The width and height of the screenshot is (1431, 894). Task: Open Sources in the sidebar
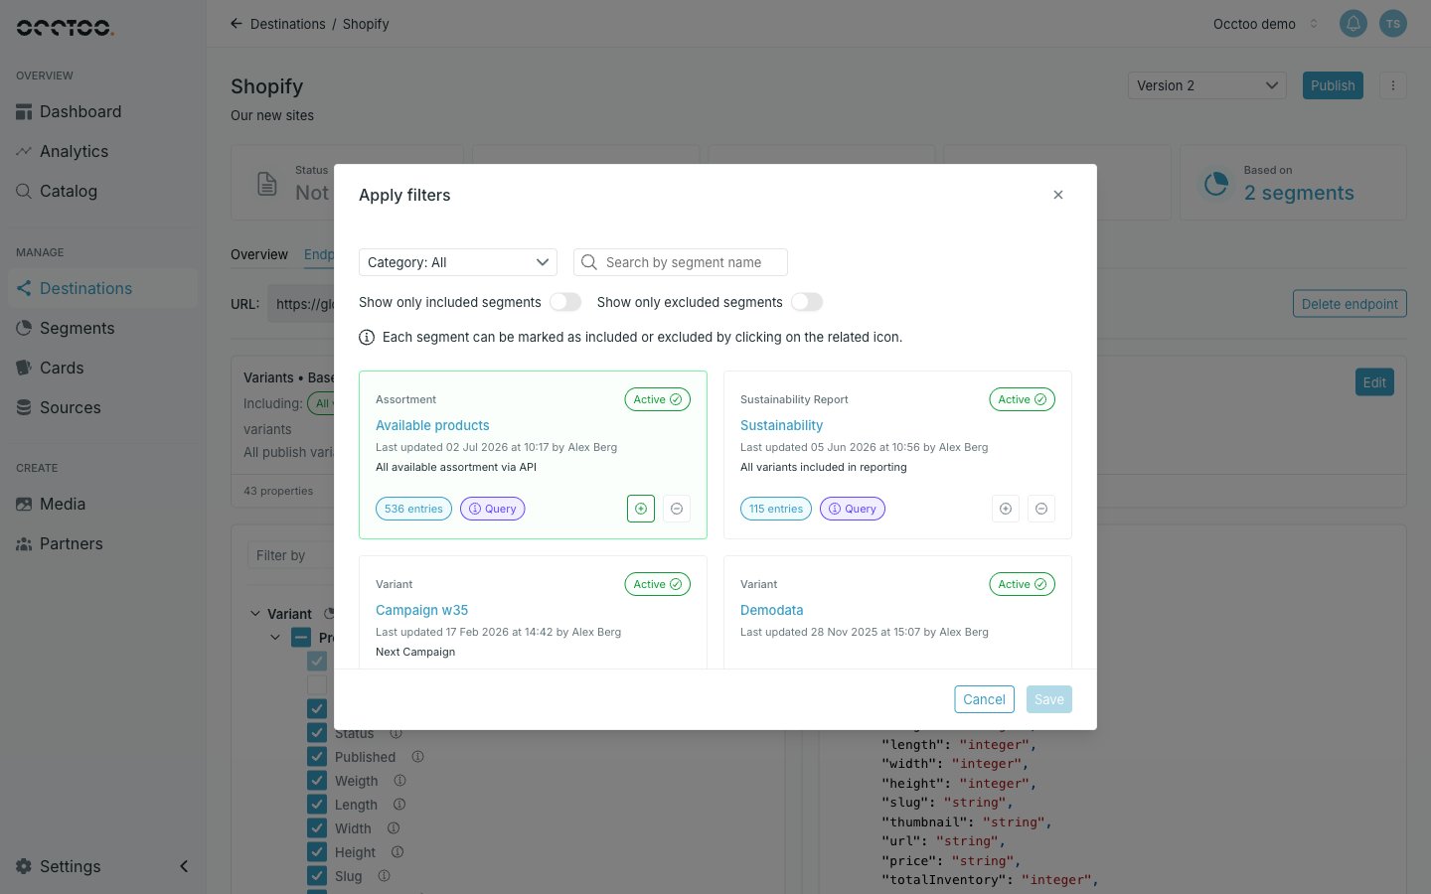click(x=103, y=407)
